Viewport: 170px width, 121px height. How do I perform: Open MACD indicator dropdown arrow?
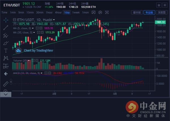[x=42, y=73]
